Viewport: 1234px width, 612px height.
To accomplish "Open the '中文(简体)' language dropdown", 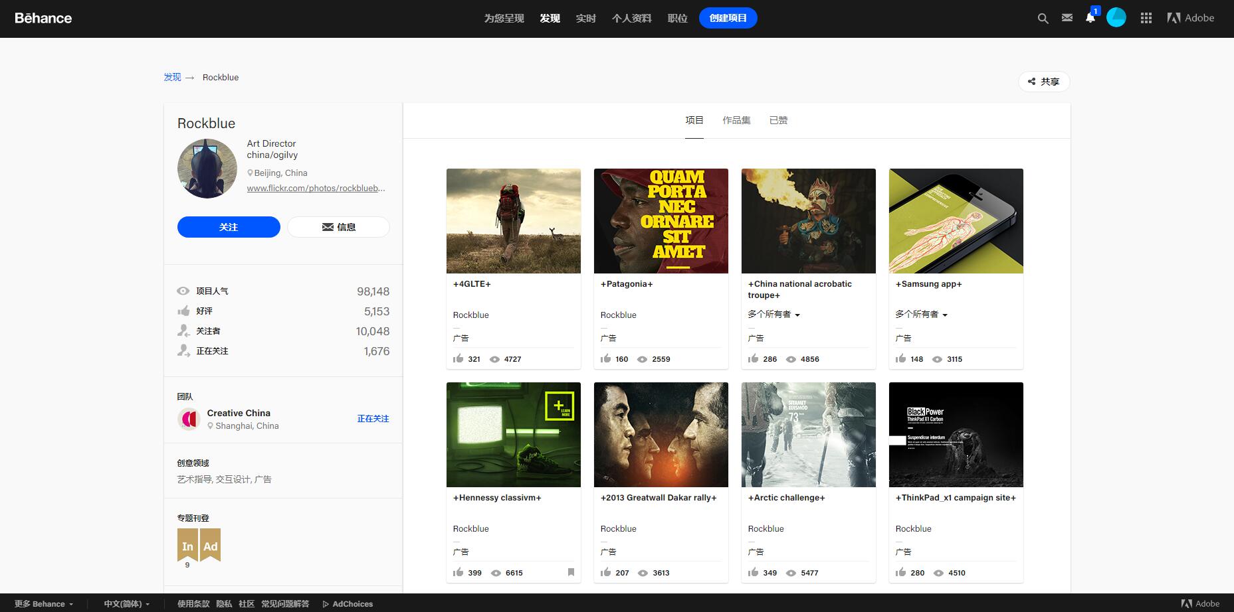I will [127, 604].
